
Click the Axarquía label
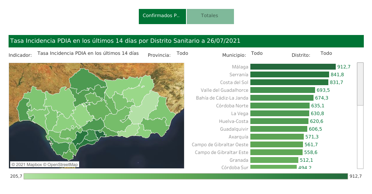click(x=238, y=137)
